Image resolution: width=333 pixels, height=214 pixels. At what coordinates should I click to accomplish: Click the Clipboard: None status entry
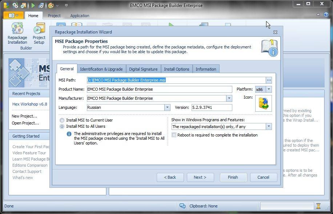pyautogui.click(x=204, y=206)
